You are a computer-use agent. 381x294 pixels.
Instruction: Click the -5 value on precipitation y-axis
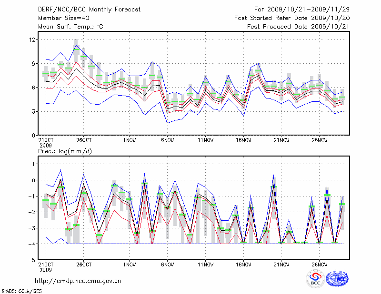tap(31, 260)
